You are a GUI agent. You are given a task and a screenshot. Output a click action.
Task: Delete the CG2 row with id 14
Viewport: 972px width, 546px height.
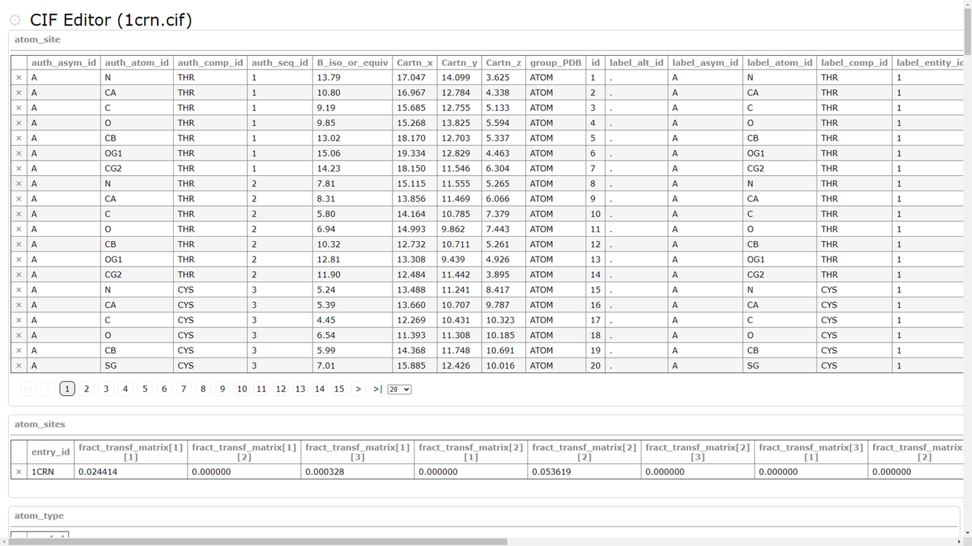click(19, 275)
